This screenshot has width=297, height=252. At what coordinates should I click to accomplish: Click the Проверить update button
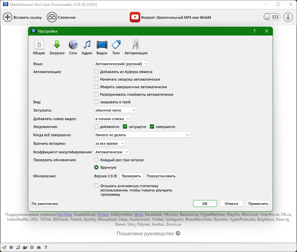tap(131, 176)
